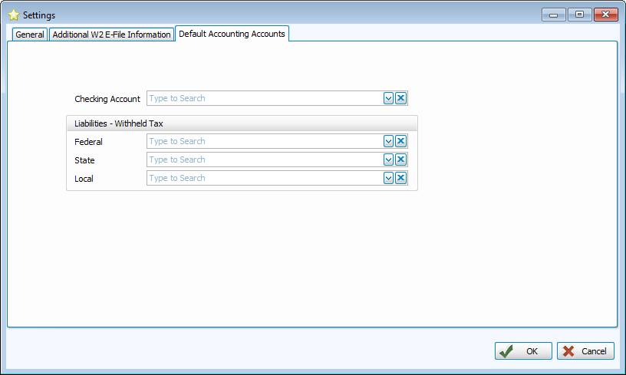Open the State withheld tax dropdown
The width and height of the screenshot is (626, 375).
(388, 160)
